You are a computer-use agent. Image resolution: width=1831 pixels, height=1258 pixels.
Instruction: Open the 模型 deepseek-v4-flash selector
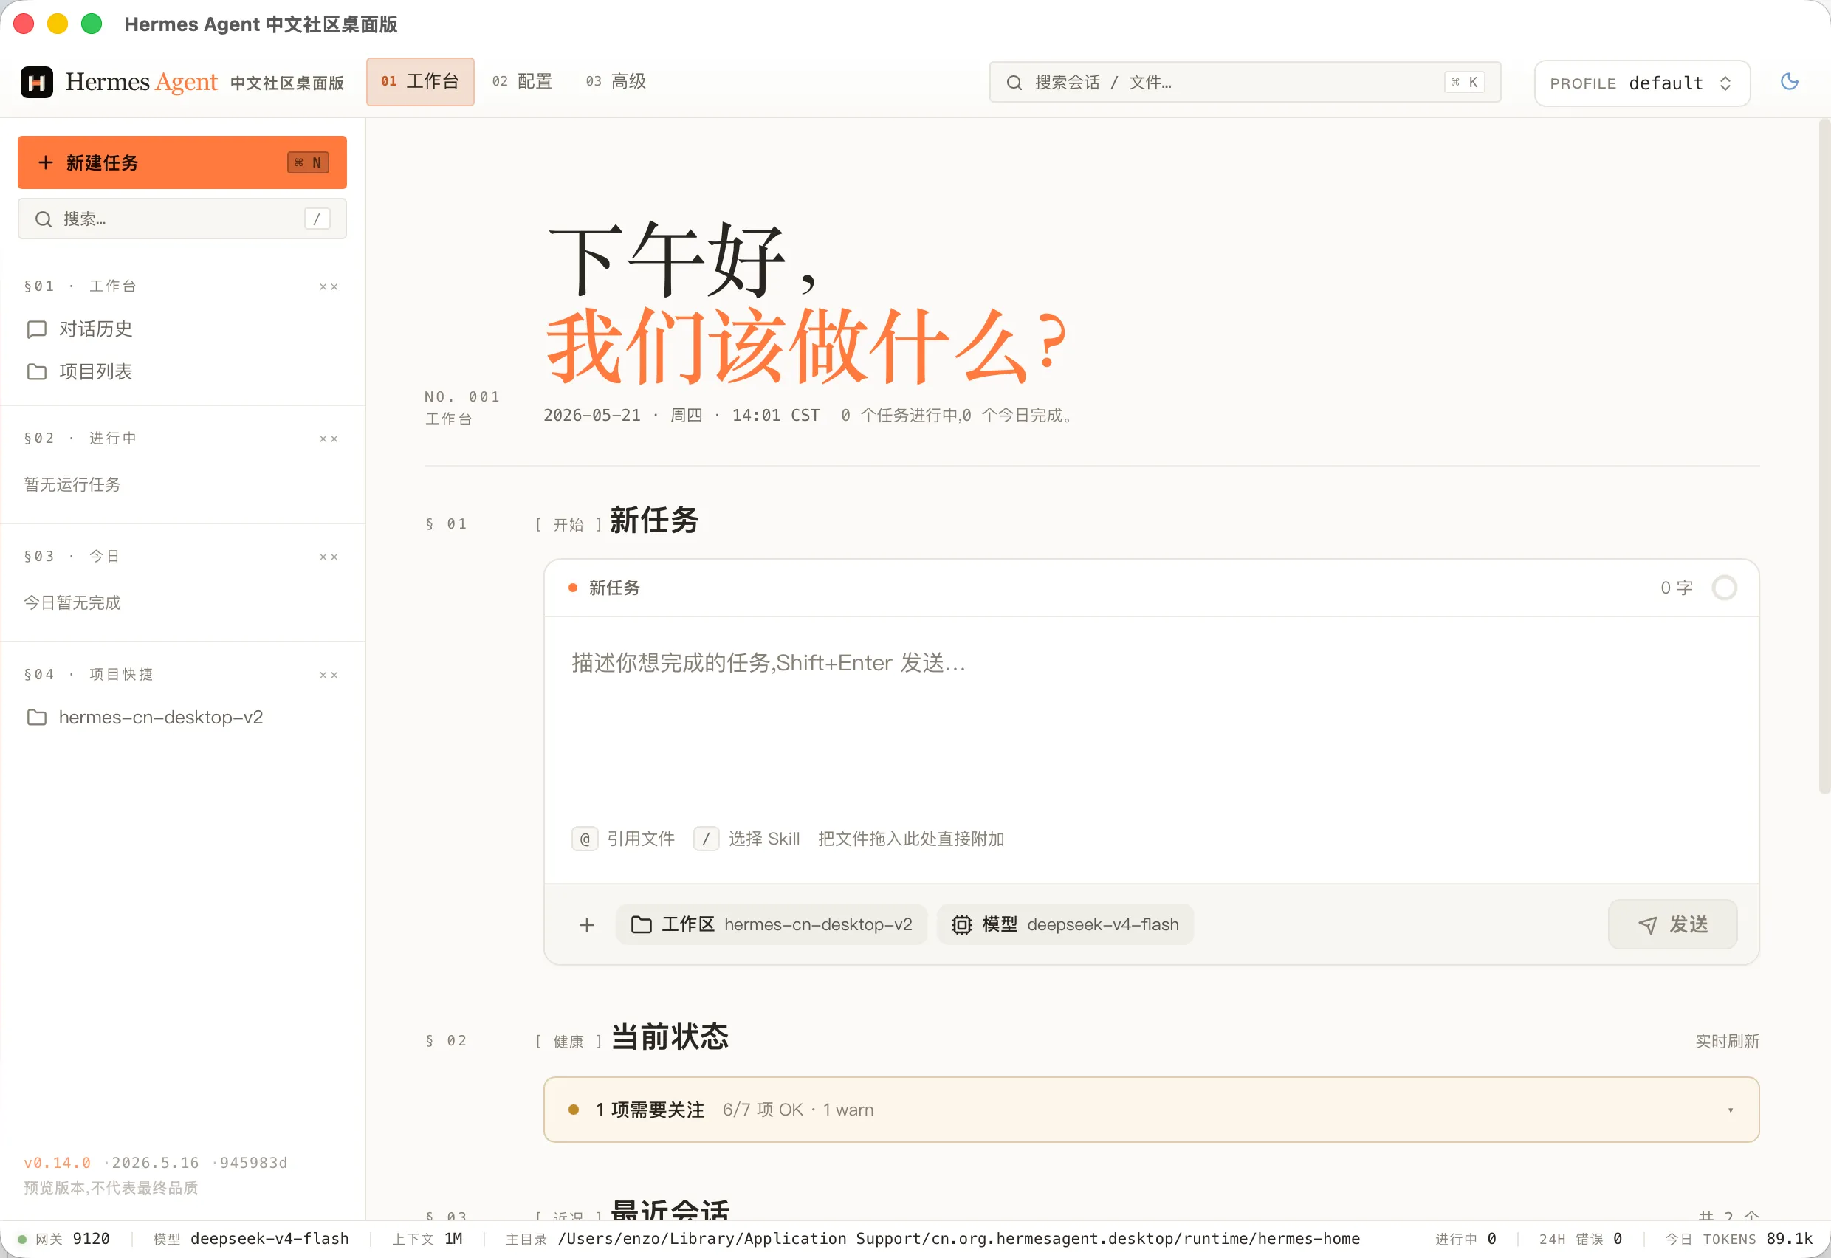[x=1065, y=924]
